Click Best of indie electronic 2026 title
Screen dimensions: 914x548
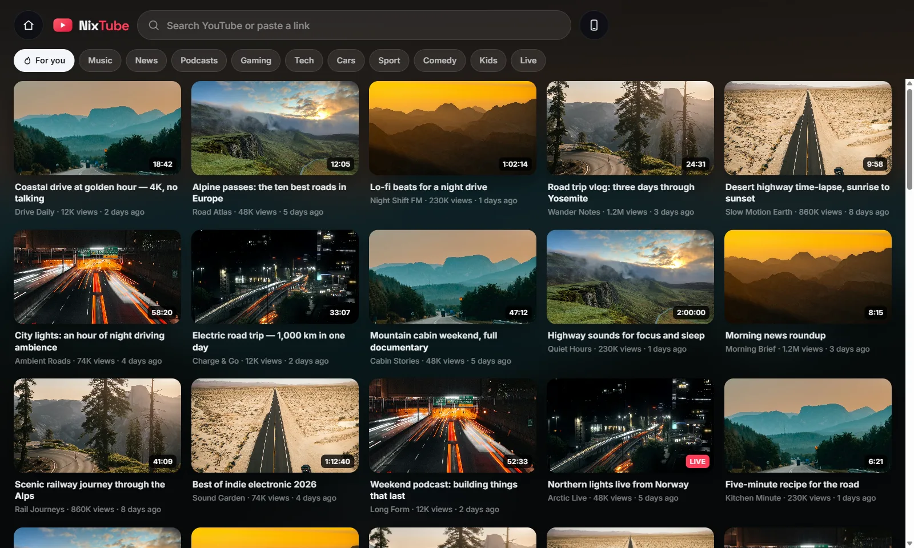254,484
